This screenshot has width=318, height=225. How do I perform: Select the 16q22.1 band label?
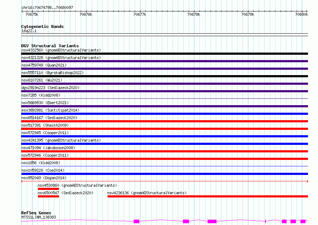pos(29,31)
